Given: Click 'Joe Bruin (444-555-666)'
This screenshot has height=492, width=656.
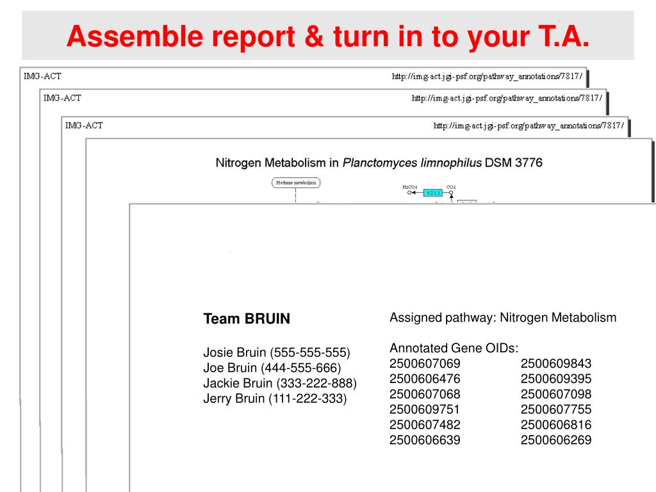Looking at the screenshot, I should (272, 368).
